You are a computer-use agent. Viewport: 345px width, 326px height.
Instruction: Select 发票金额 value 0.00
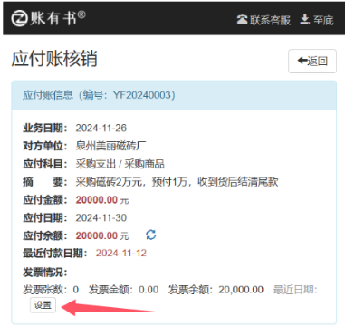click(149, 290)
